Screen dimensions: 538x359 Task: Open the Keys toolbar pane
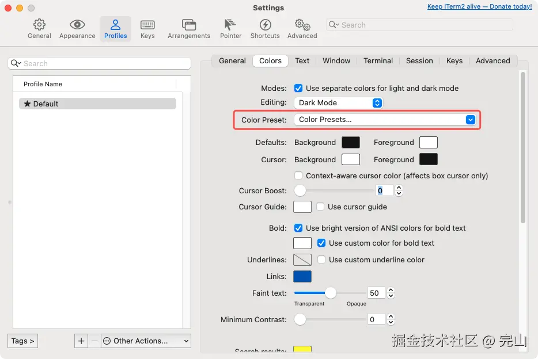click(147, 29)
